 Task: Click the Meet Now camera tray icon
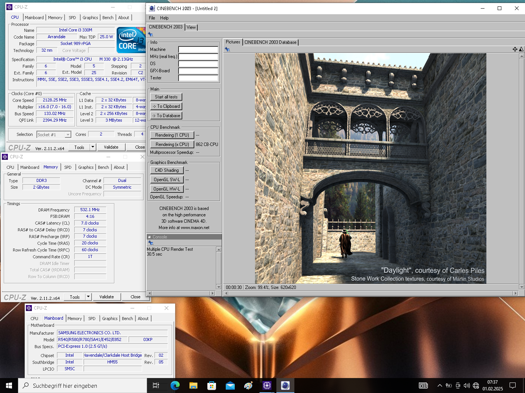coord(458,386)
